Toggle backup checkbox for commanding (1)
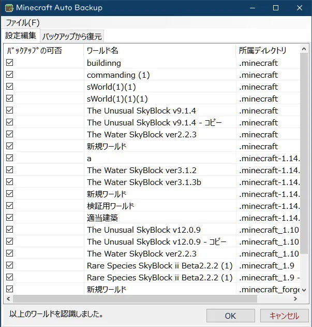 10,75
